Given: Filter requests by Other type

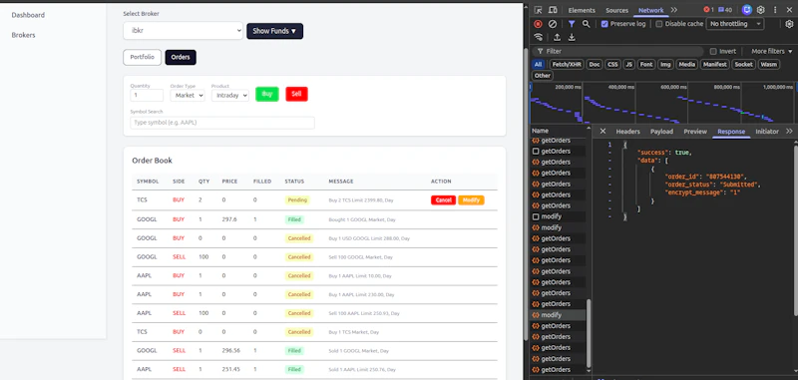Looking at the screenshot, I should point(543,75).
